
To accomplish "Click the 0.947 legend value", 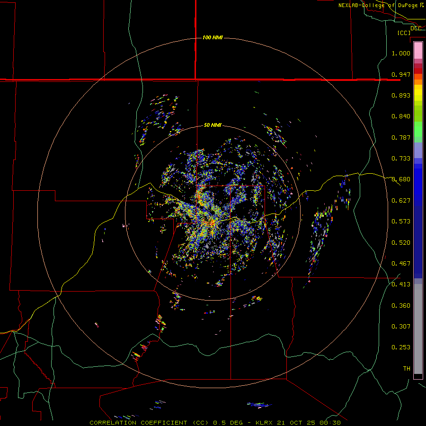I will [x=401, y=74].
